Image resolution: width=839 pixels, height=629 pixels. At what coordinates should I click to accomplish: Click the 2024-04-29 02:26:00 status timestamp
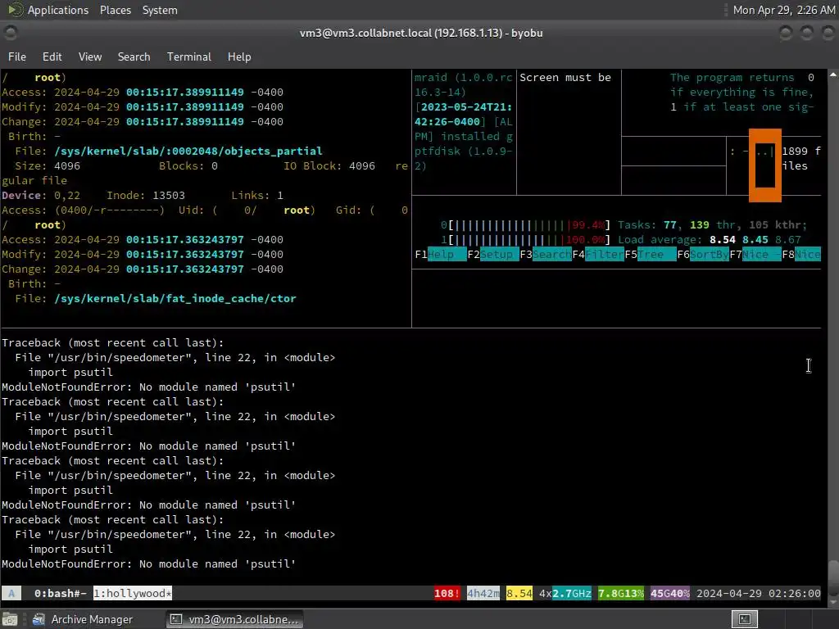click(758, 593)
